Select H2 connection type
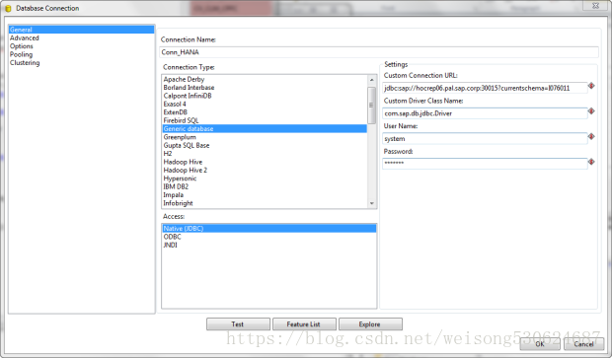612x358 pixels. coord(265,154)
